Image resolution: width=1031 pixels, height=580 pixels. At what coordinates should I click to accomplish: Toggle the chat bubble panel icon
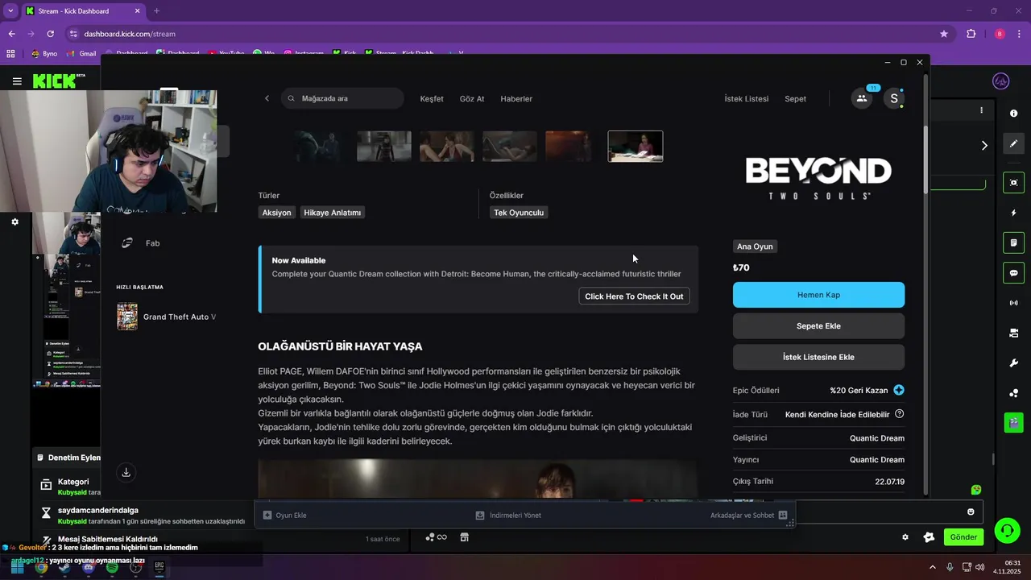(x=1013, y=272)
